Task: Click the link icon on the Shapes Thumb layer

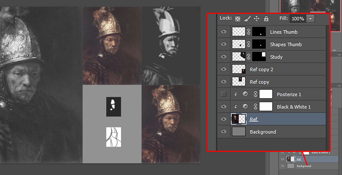Action: pyautogui.click(x=249, y=44)
